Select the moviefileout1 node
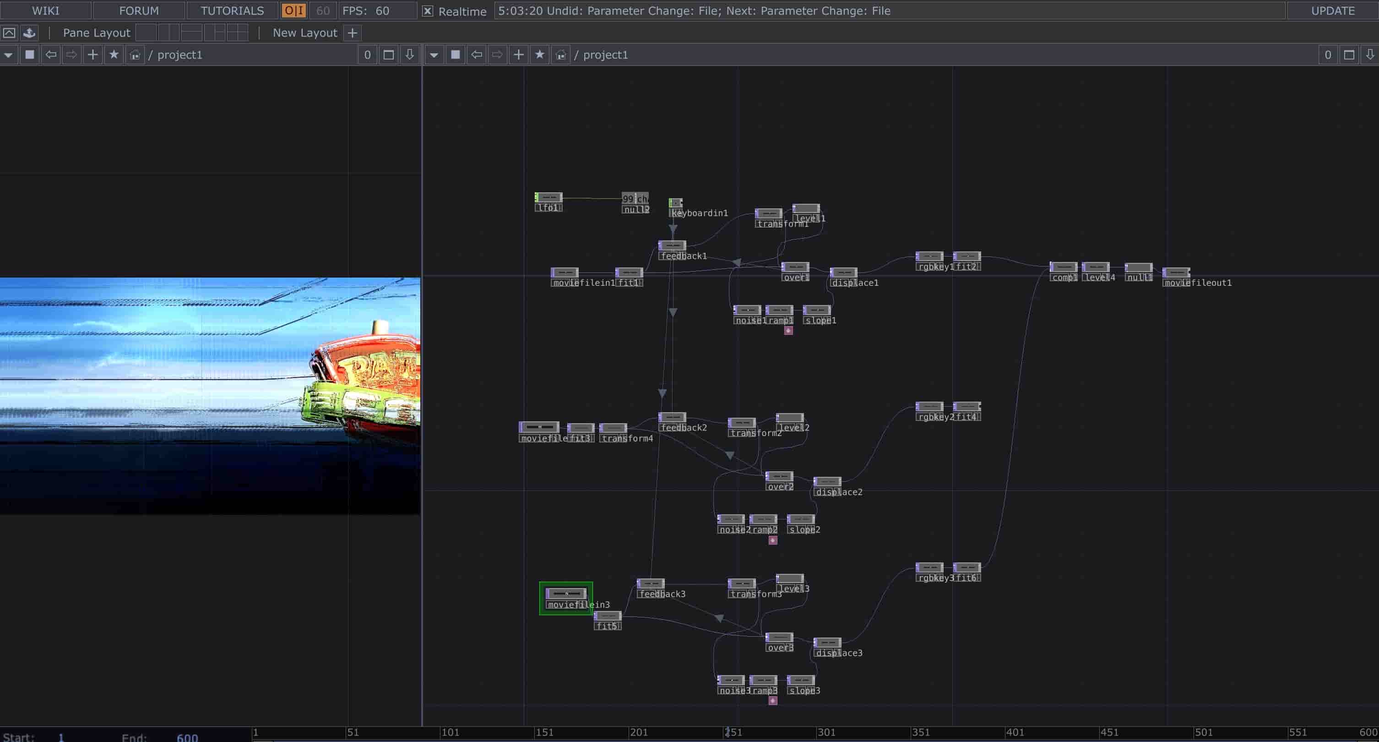The width and height of the screenshot is (1379, 742). pyautogui.click(x=1176, y=273)
